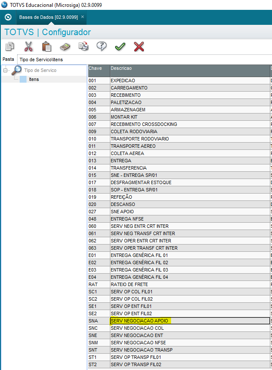Viewport: 272px width, 370px height.
Task: Click the Descricao column header
Action: pos(190,71)
